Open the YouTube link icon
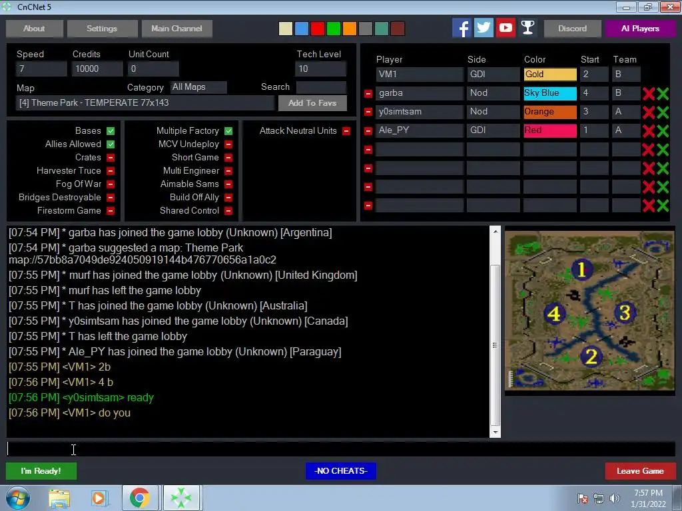This screenshot has width=682, height=511. click(x=506, y=28)
